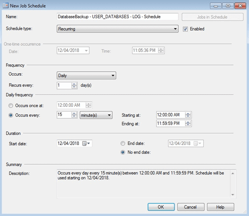Click Description scrollbar up arrow
The width and height of the screenshot is (249, 216).
233,173
